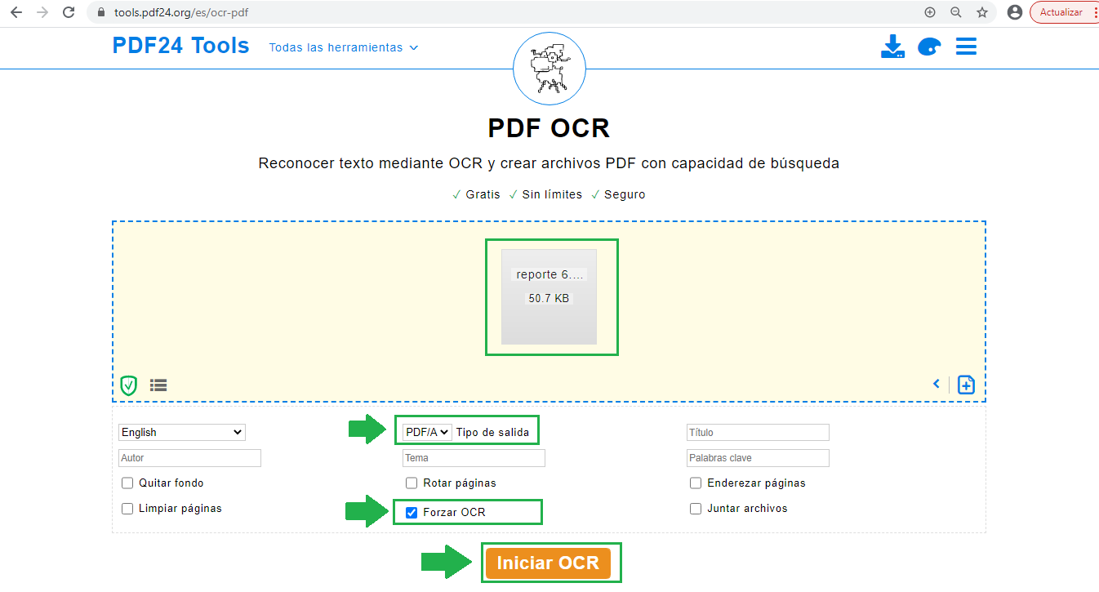Switch to file list view icon
The width and height of the screenshot is (1099, 592).
point(158,385)
